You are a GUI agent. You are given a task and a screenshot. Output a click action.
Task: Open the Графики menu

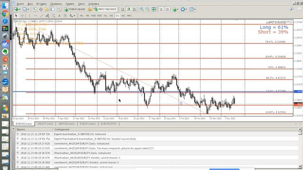pyautogui.click(x=56, y=4)
